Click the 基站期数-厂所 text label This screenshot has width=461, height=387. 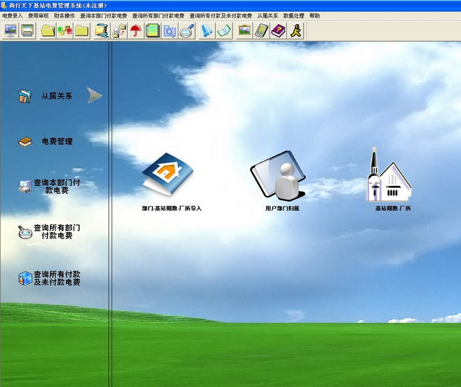pyautogui.click(x=393, y=209)
